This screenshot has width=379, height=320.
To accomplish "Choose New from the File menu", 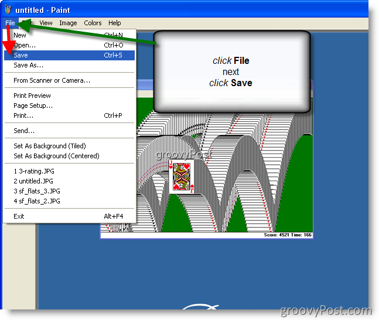I will tap(69, 35).
